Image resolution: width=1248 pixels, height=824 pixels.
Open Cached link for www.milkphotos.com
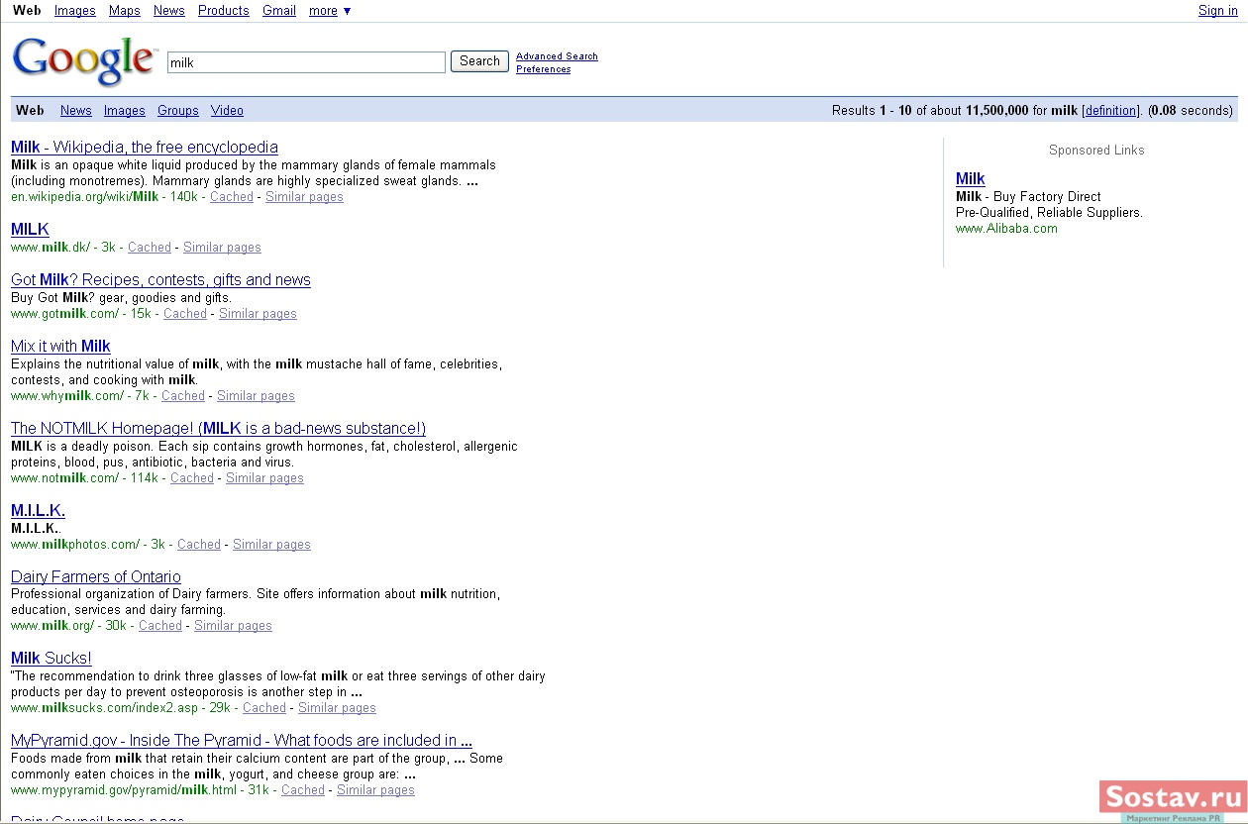pos(199,545)
